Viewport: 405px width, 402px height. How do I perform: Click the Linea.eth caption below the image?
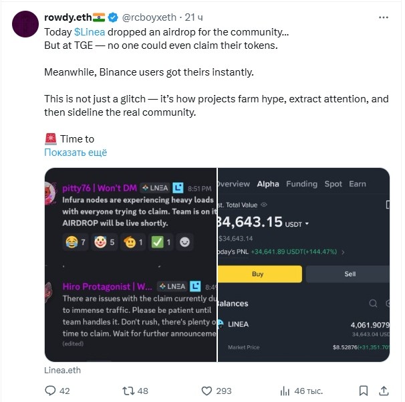pyautogui.click(x=62, y=369)
